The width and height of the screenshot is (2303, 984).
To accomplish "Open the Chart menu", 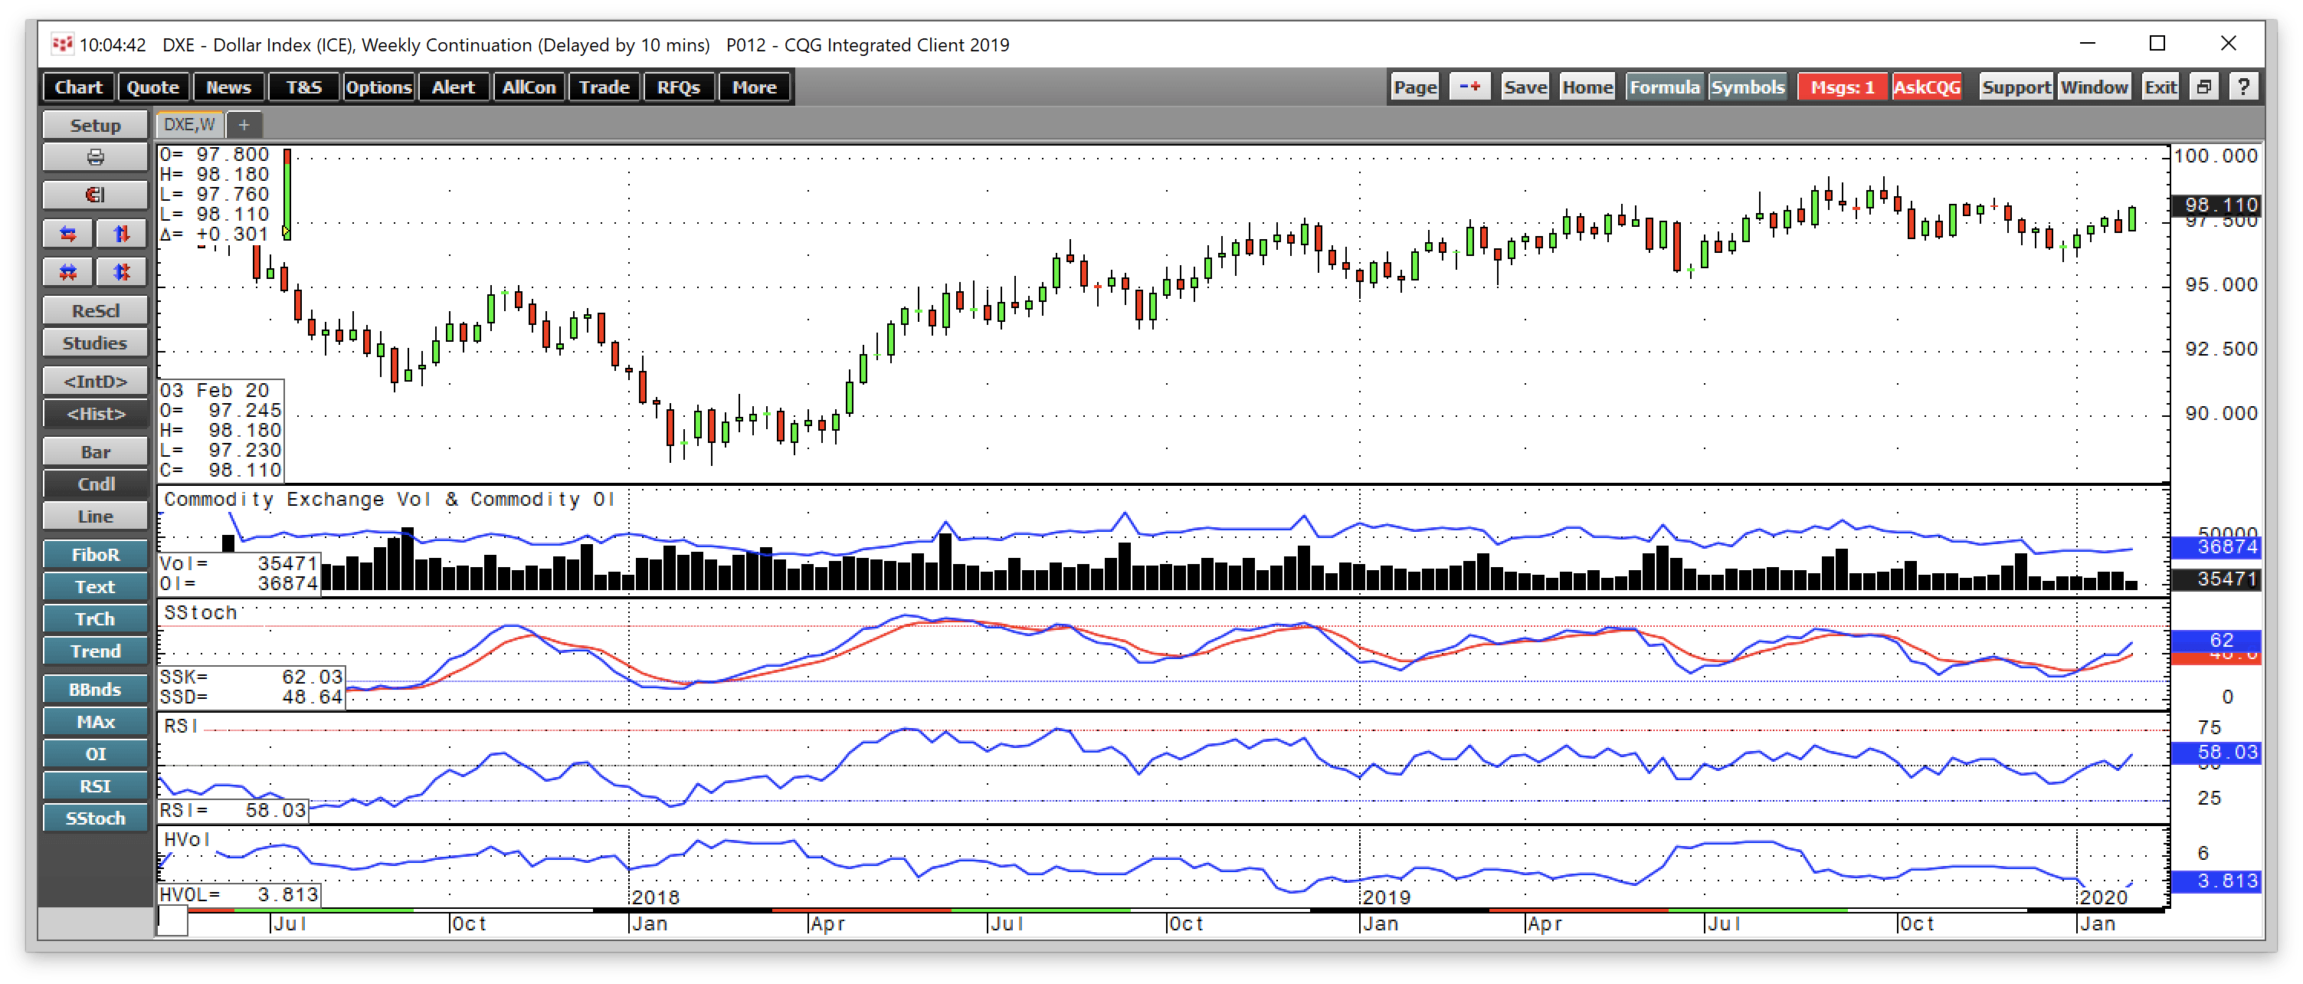I will [x=79, y=87].
